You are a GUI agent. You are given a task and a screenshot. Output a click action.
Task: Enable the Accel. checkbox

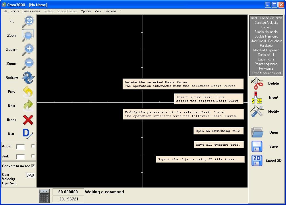pyautogui.click(x=33, y=146)
